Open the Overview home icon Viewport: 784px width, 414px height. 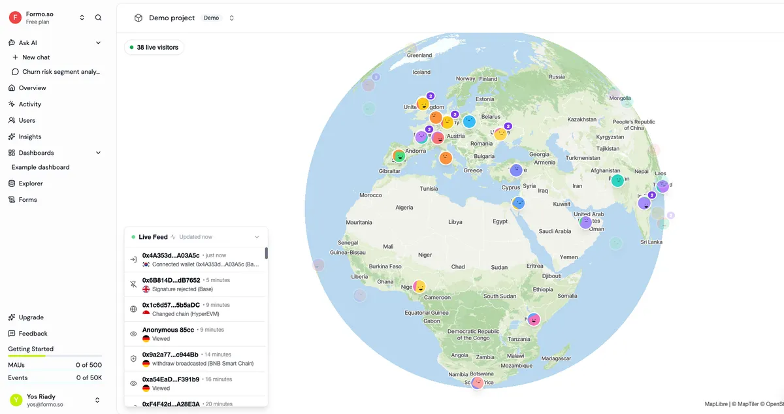pyautogui.click(x=12, y=88)
